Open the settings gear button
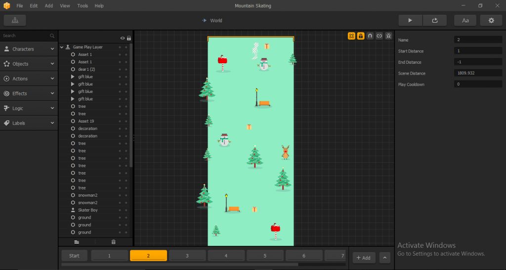Viewport: 506px width, 270px height. [491, 20]
